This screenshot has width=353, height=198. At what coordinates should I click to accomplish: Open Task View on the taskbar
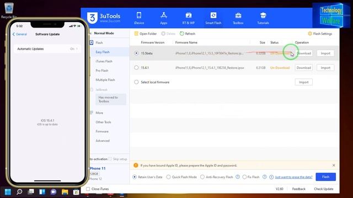coord(31,192)
